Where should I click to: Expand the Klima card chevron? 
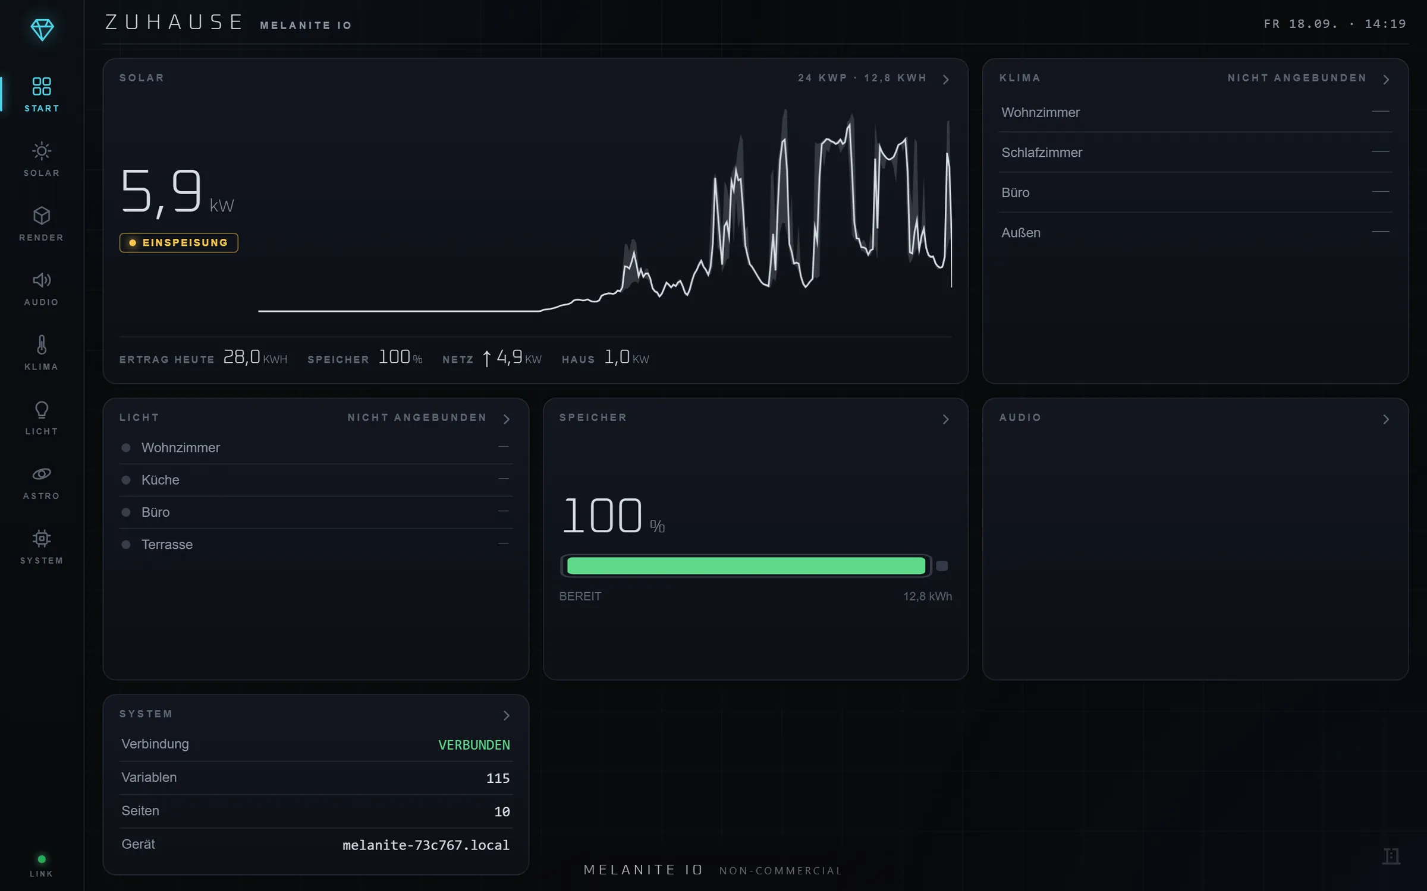[1386, 80]
